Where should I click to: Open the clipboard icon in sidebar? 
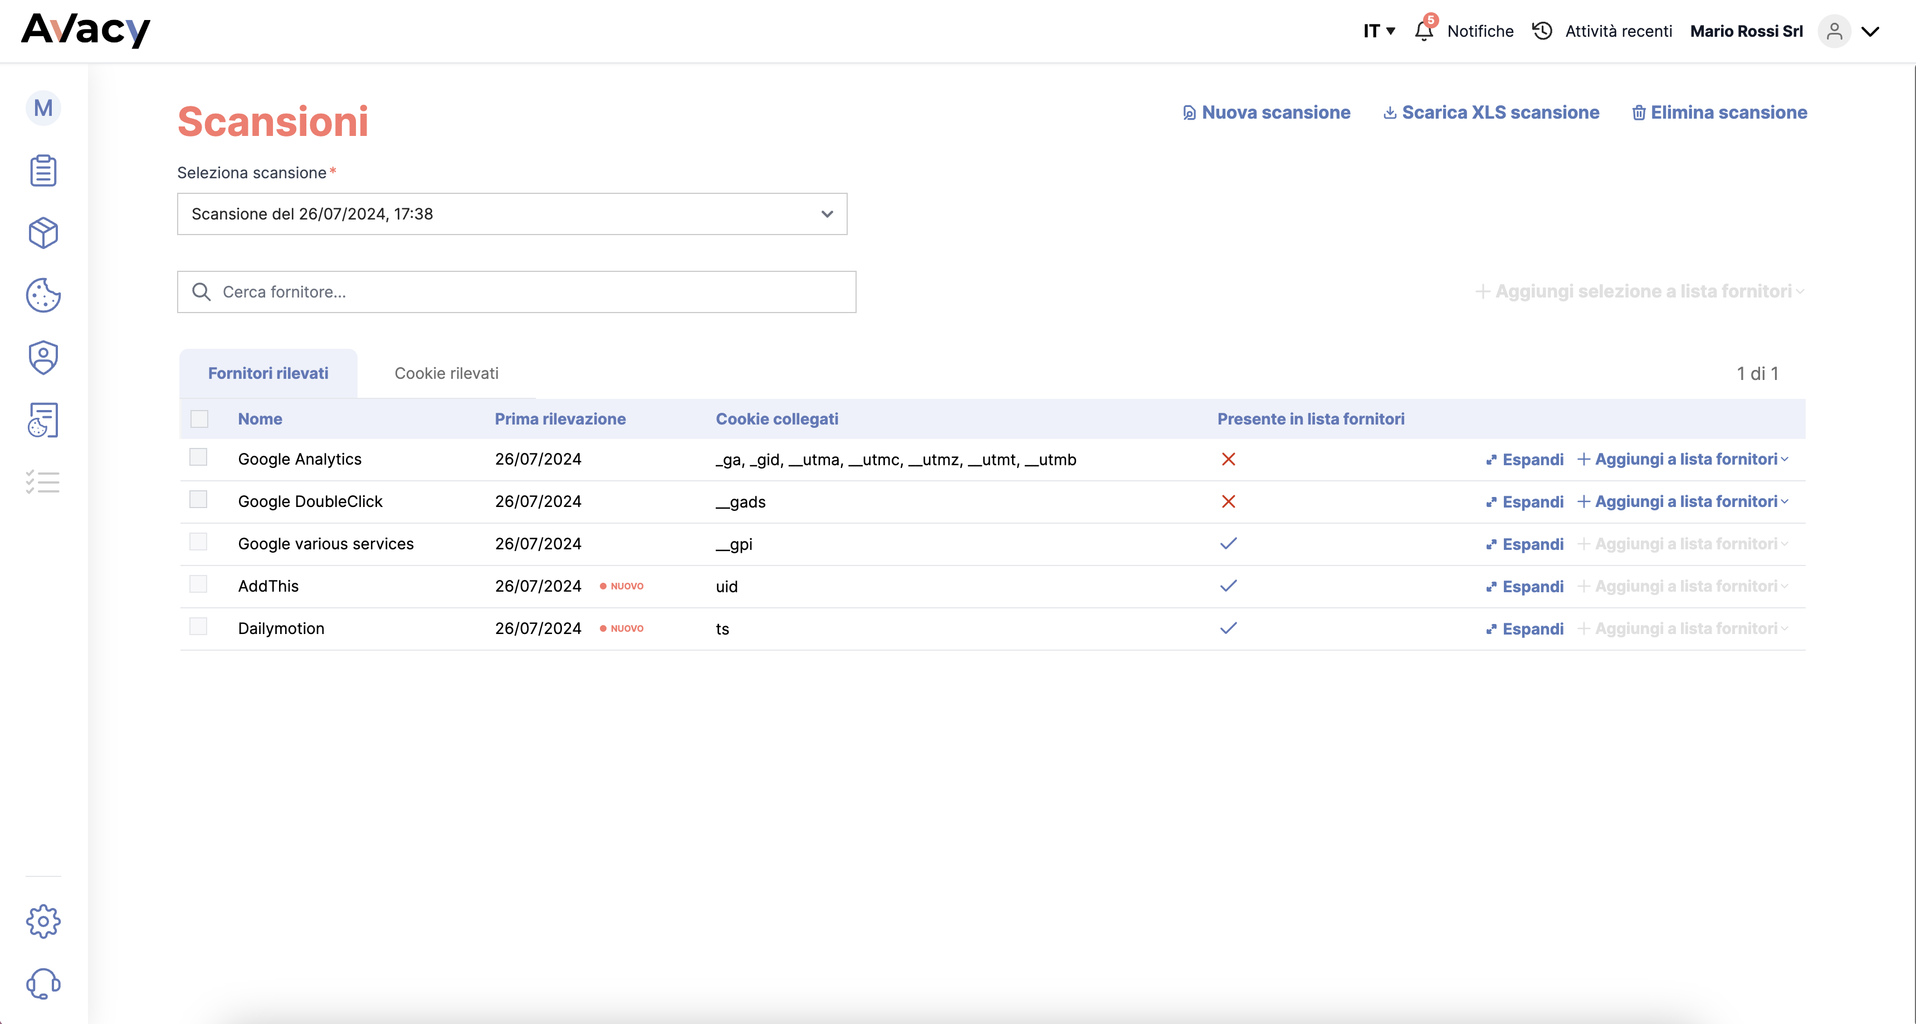(43, 170)
